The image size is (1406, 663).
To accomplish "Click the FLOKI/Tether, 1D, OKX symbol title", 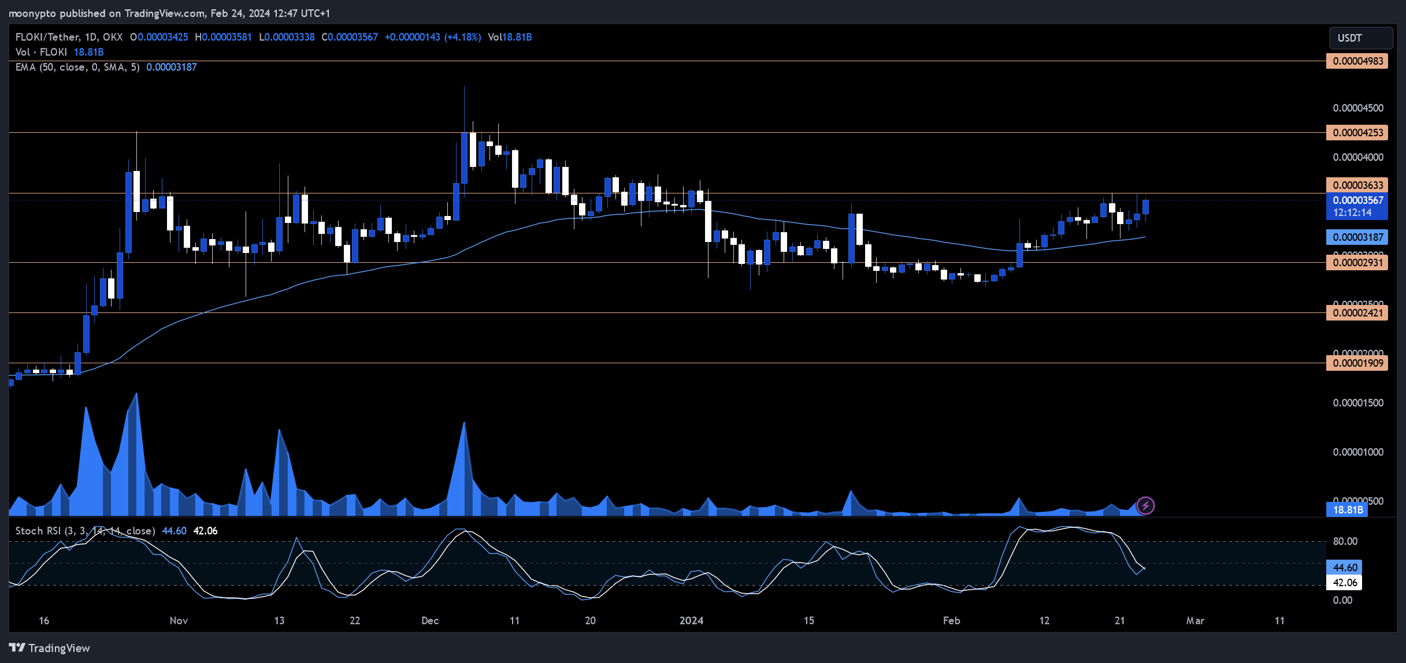I will tap(69, 37).
